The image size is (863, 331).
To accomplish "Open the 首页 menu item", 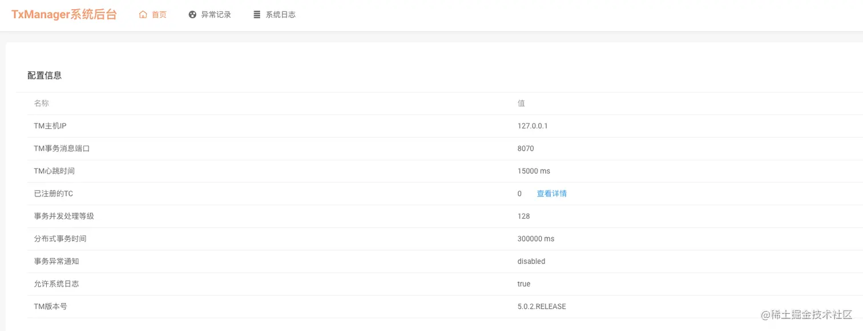I will [153, 15].
